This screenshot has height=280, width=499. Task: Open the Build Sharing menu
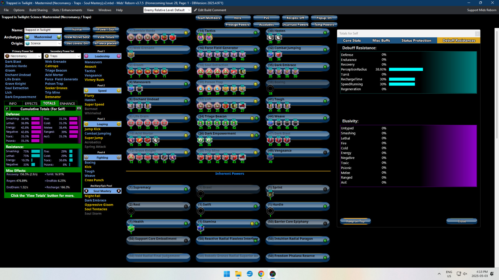pos(39,10)
